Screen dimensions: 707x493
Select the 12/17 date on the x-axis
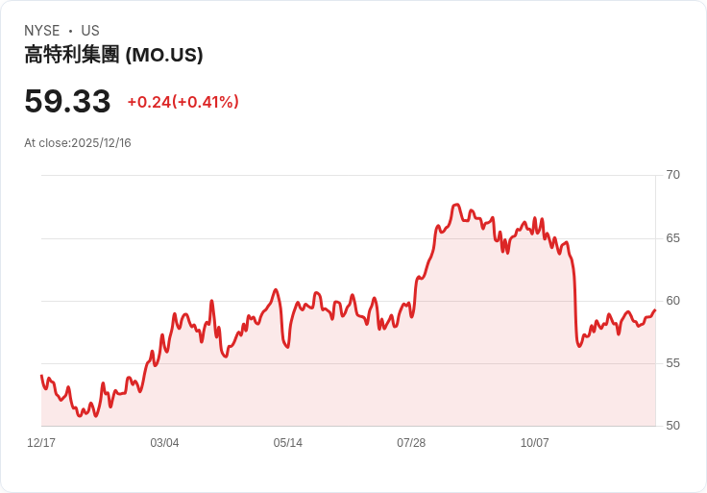(41, 443)
